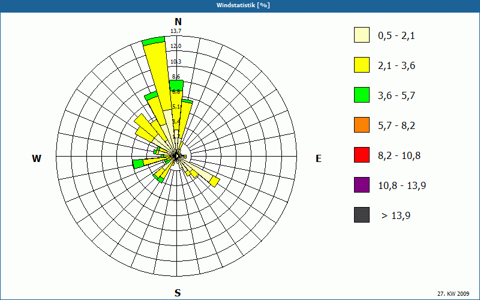Click the pale yellow 0,5 - 2,1 swatch
The width and height of the screenshot is (480, 300).
[x=362, y=35]
